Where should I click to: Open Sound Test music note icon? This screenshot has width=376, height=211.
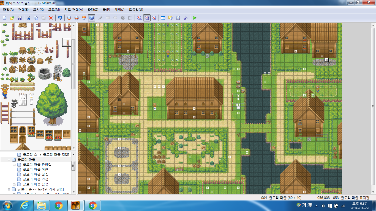point(186,18)
